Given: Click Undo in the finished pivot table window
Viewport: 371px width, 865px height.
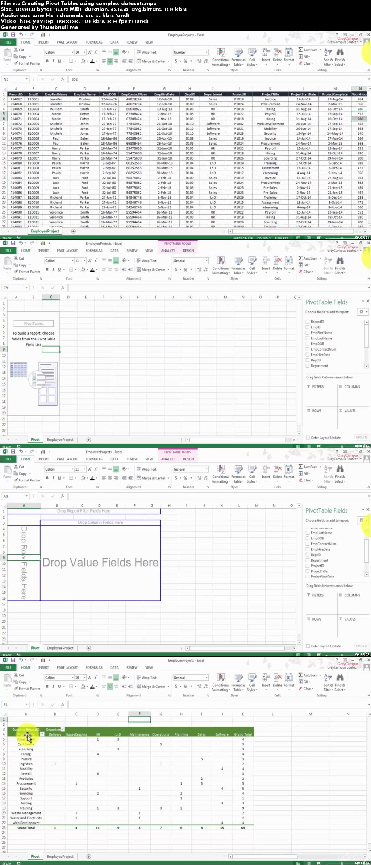Looking at the screenshot, I should click(21, 660).
